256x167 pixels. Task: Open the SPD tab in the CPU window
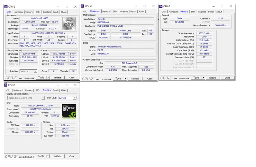pyautogui.click(x=38, y=12)
